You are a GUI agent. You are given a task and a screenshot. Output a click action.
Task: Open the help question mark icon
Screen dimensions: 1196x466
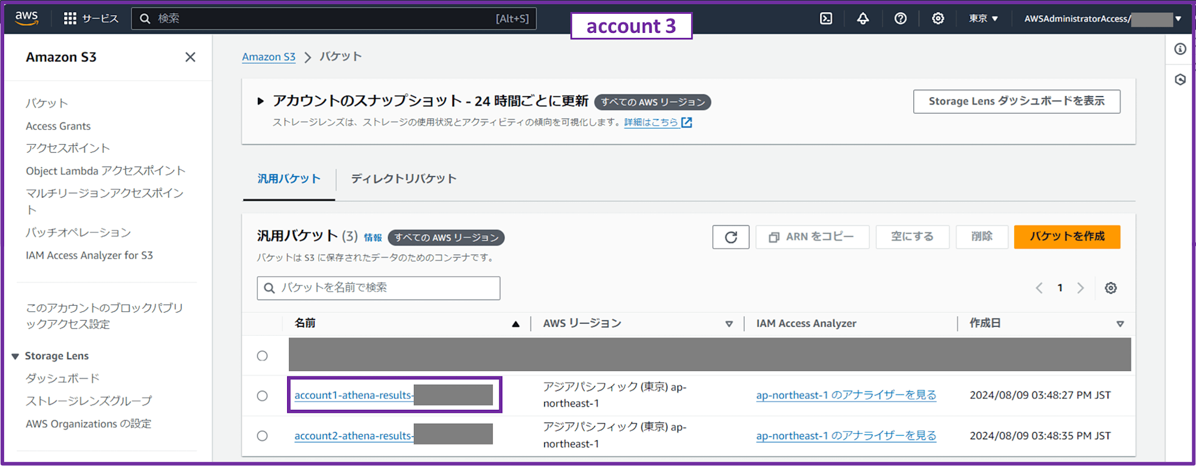point(901,19)
